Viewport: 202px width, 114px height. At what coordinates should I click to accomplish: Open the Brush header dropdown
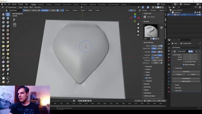[x=68, y=10]
